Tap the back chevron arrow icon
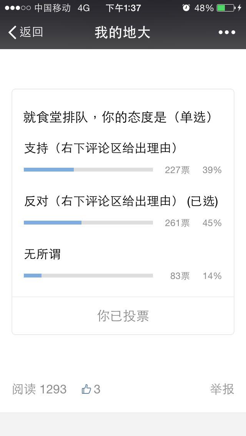The image size is (246, 436). (x=12, y=33)
